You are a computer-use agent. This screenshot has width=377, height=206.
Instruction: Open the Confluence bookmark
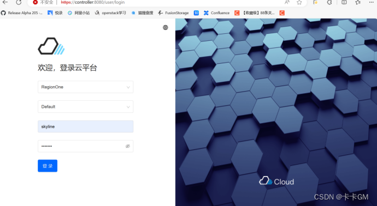[216, 13]
